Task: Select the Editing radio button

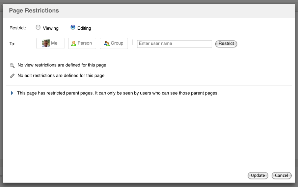Action: coord(73,27)
